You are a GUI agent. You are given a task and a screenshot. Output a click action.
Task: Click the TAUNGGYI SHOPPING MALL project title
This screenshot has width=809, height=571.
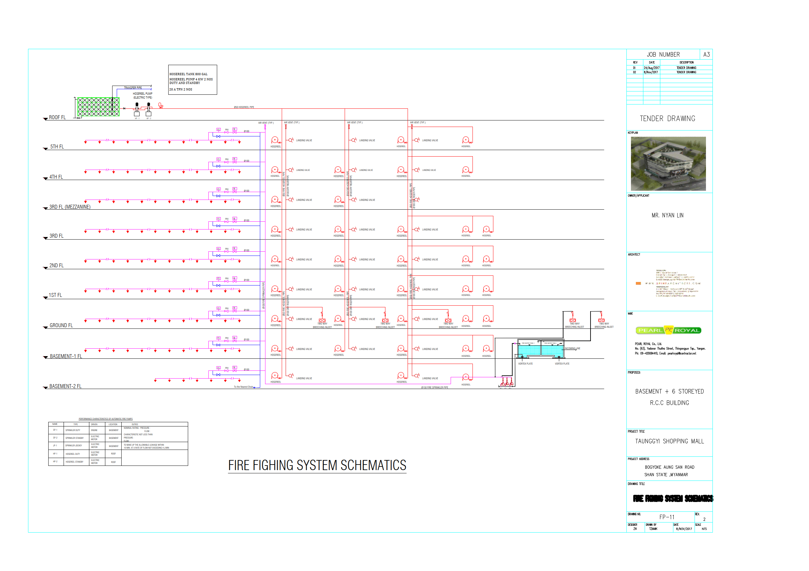pyautogui.click(x=669, y=441)
